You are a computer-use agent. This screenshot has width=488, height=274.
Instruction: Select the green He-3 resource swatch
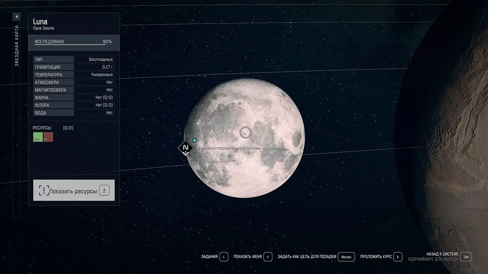(38, 137)
